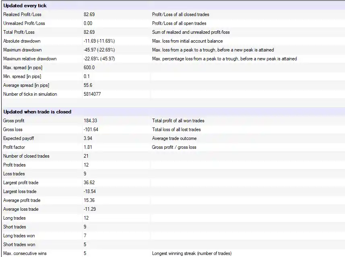Click 'Total profit of all won trades'
The width and height of the screenshot is (345, 257).
[178, 121]
